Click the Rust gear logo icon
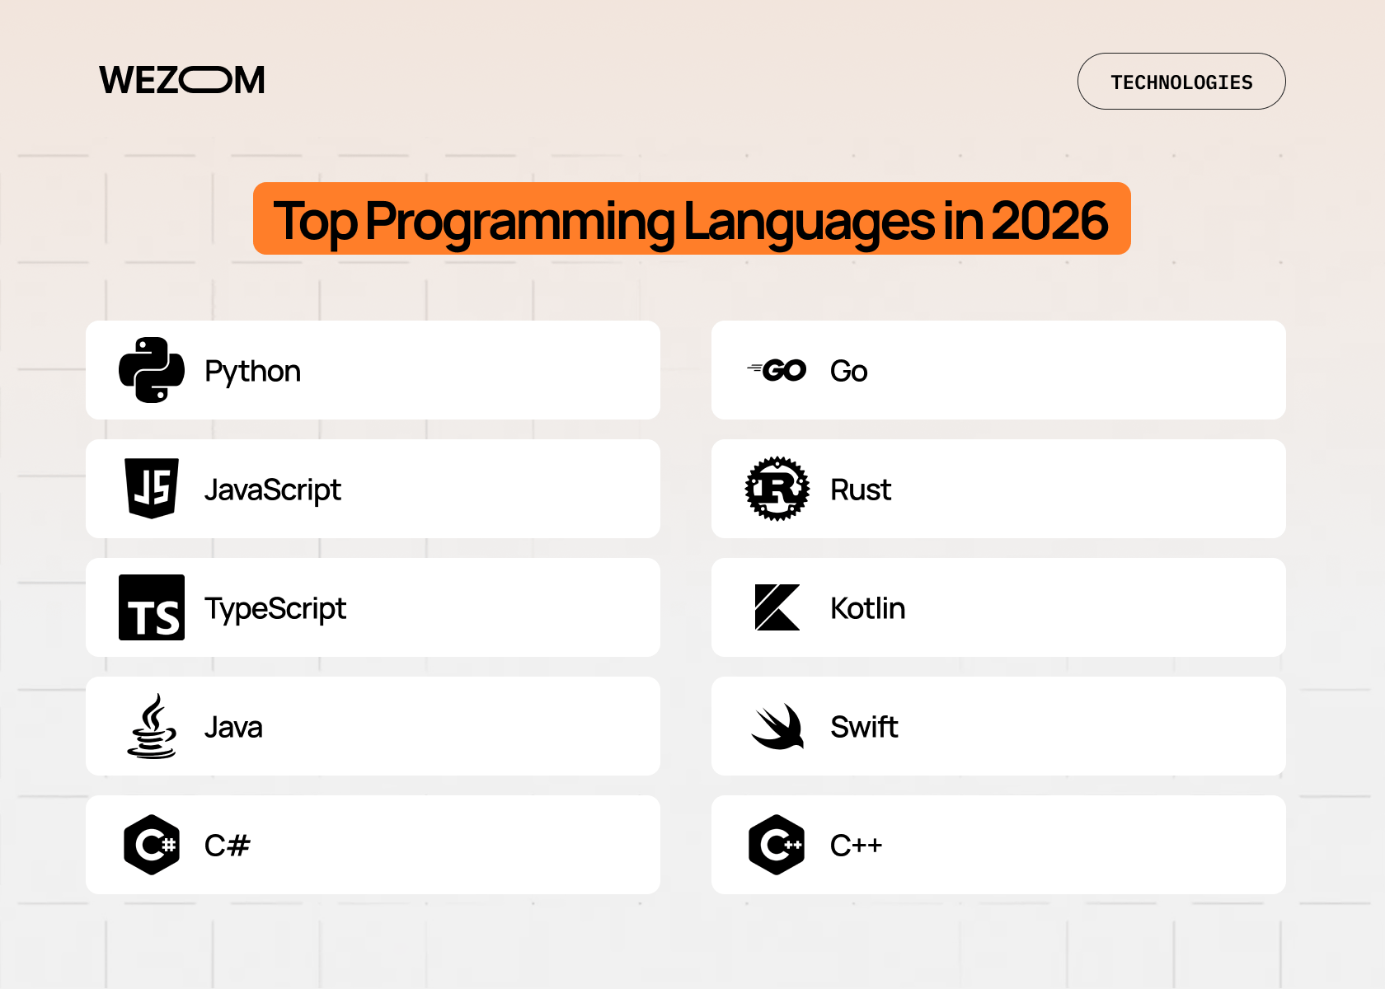The height and width of the screenshot is (989, 1385). (x=777, y=489)
